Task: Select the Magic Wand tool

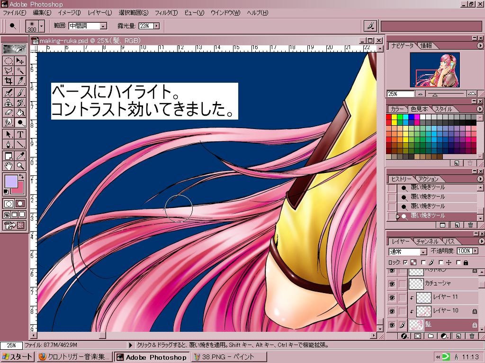Action: click(x=20, y=71)
